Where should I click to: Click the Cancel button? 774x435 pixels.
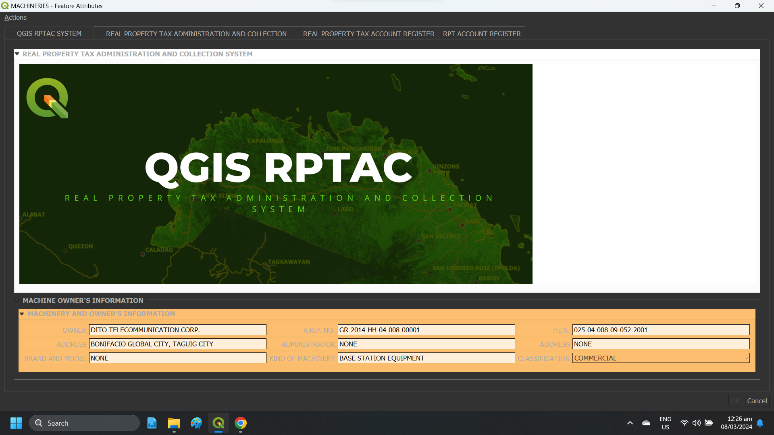(x=756, y=401)
